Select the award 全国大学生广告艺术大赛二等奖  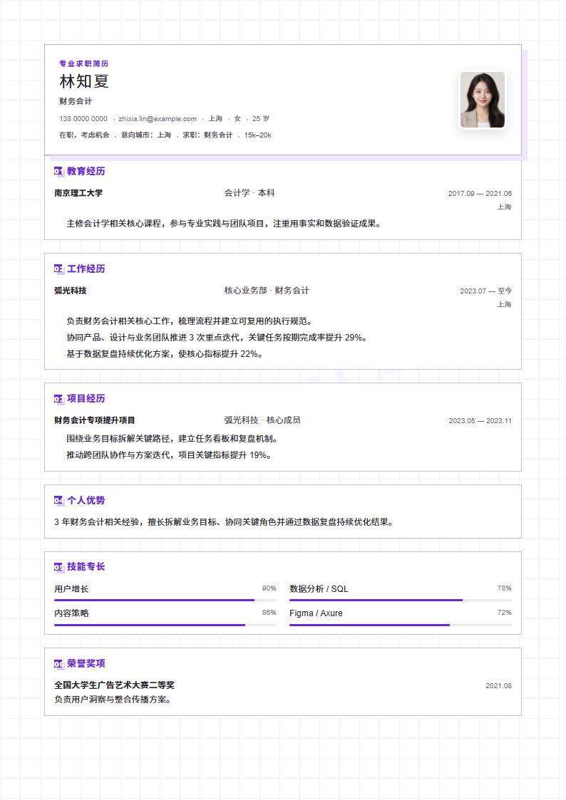(114, 685)
